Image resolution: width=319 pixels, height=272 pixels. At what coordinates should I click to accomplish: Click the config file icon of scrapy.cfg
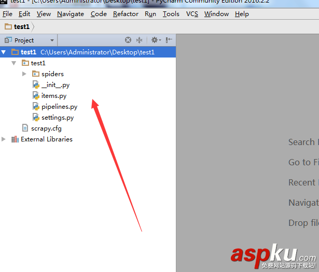point(25,128)
